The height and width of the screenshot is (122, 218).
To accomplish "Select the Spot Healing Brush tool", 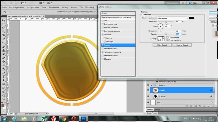I will (x=4, y=43).
